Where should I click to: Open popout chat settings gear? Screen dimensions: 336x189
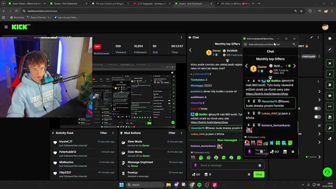293,152
